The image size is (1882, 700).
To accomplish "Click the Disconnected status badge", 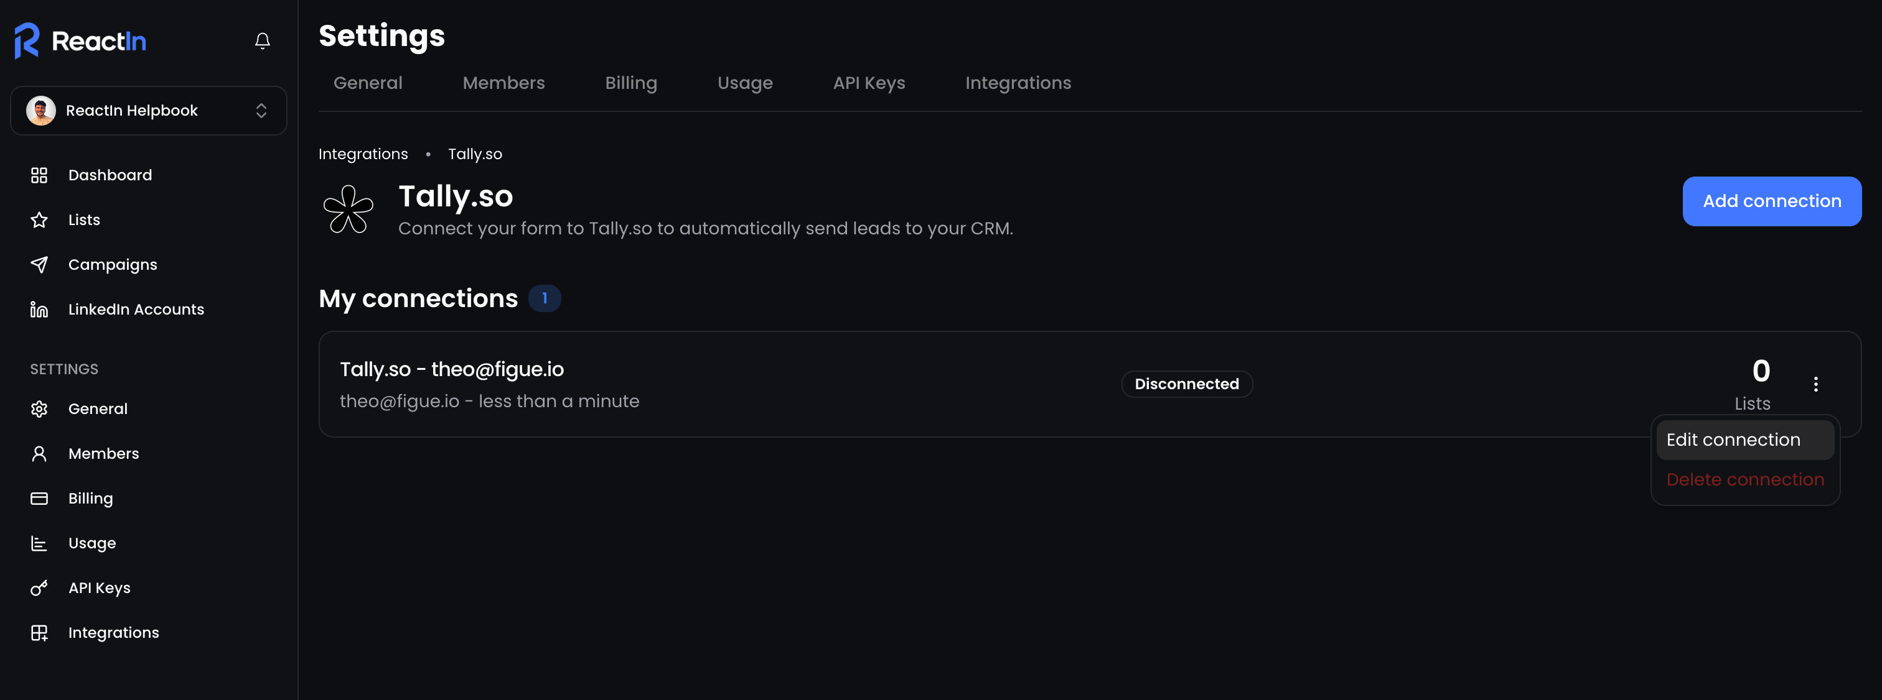I will [1186, 384].
